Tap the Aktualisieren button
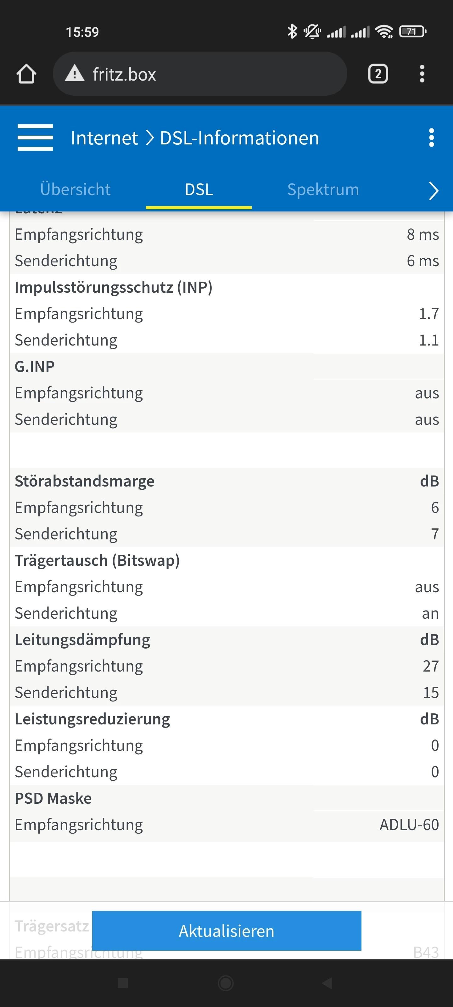This screenshot has width=453, height=1007. [x=226, y=931]
